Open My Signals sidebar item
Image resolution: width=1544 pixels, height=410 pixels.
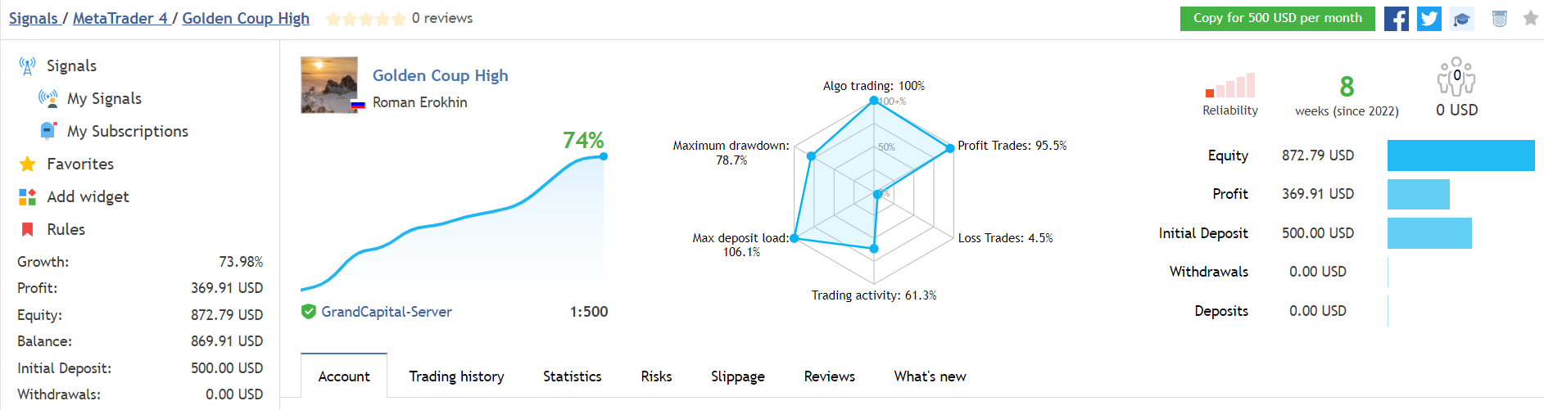coord(104,98)
